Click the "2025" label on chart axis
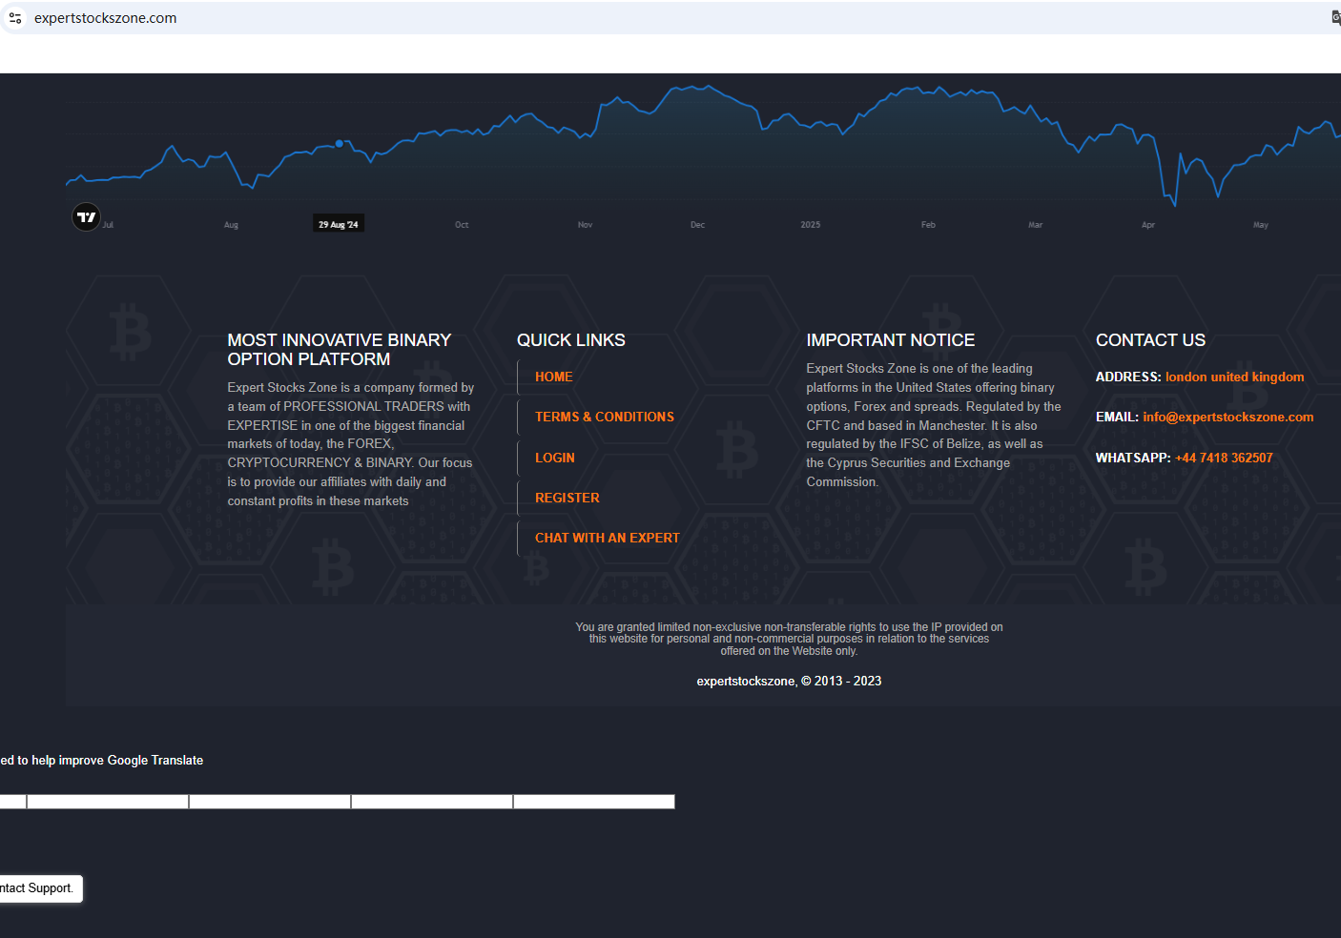The height and width of the screenshot is (938, 1341). pos(811,225)
